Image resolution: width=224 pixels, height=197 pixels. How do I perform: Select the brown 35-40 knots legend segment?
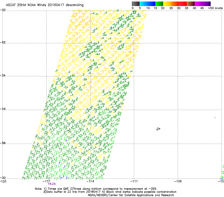191,4
